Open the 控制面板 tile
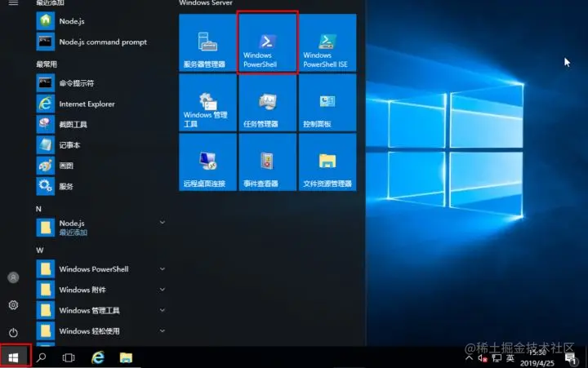Screen dimensions: 588x368 click(x=327, y=102)
